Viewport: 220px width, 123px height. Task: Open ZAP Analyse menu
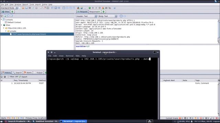pyautogui.click(x=18, y=4)
